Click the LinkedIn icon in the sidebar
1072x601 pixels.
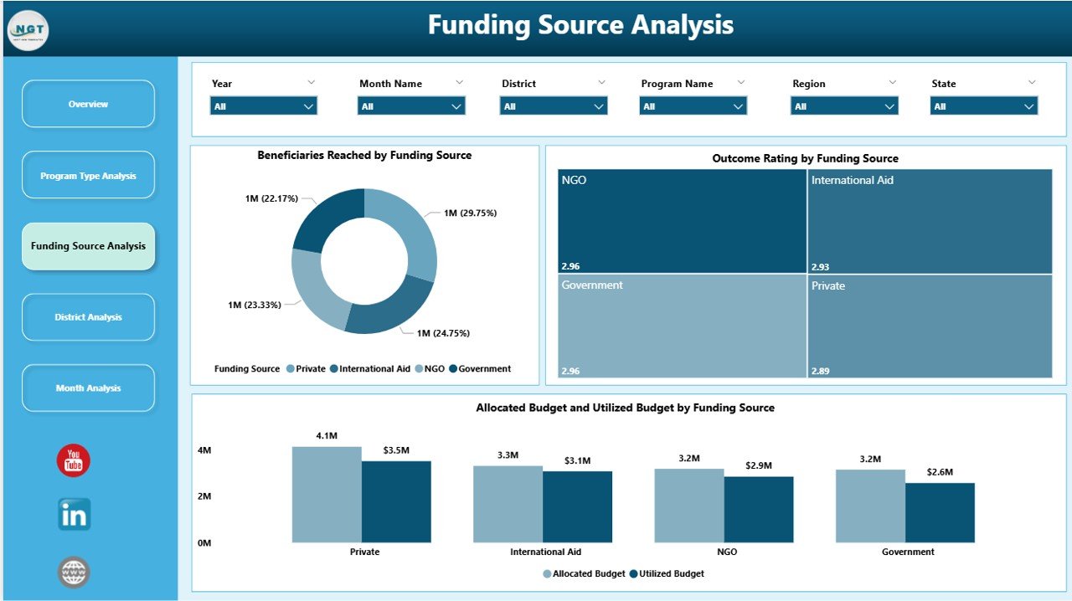(x=73, y=516)
